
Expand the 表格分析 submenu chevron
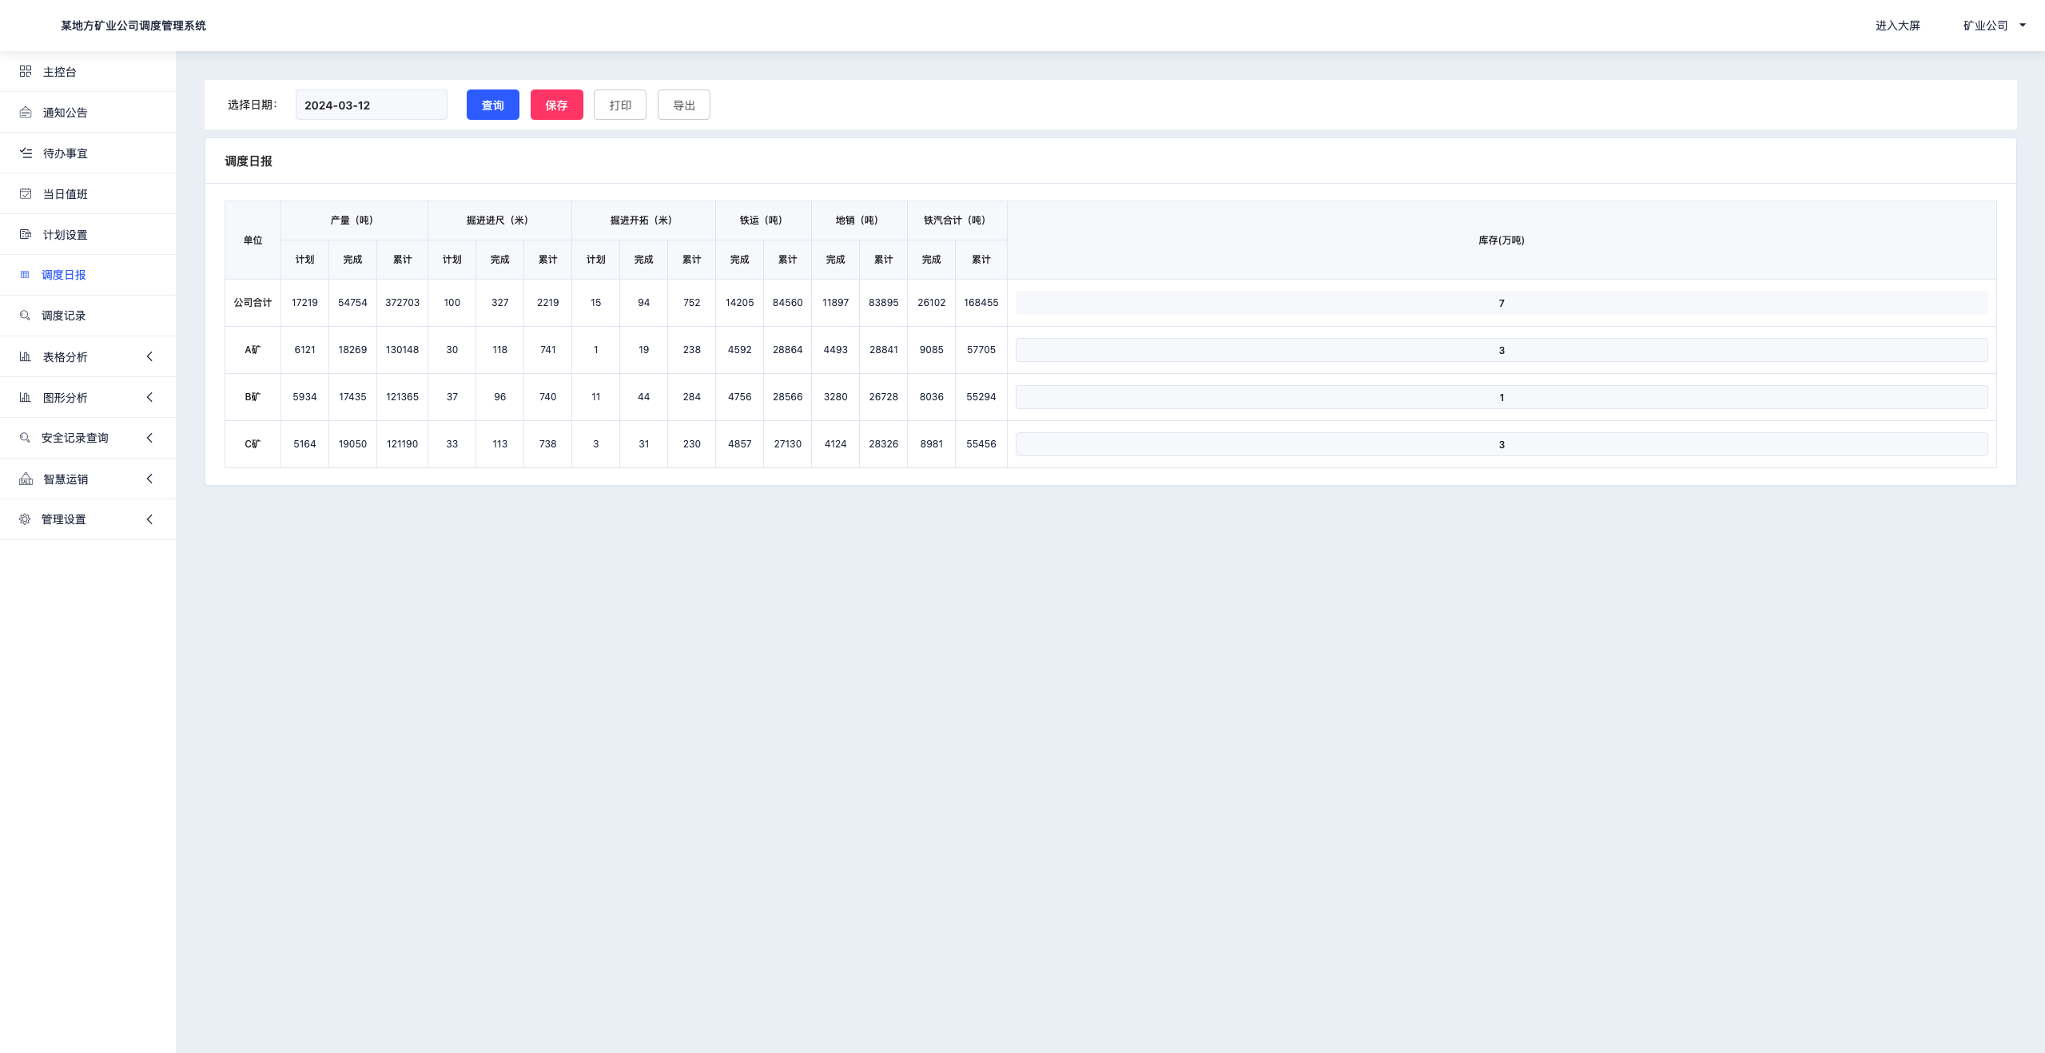pyautogui.click(x=149, y=356)
